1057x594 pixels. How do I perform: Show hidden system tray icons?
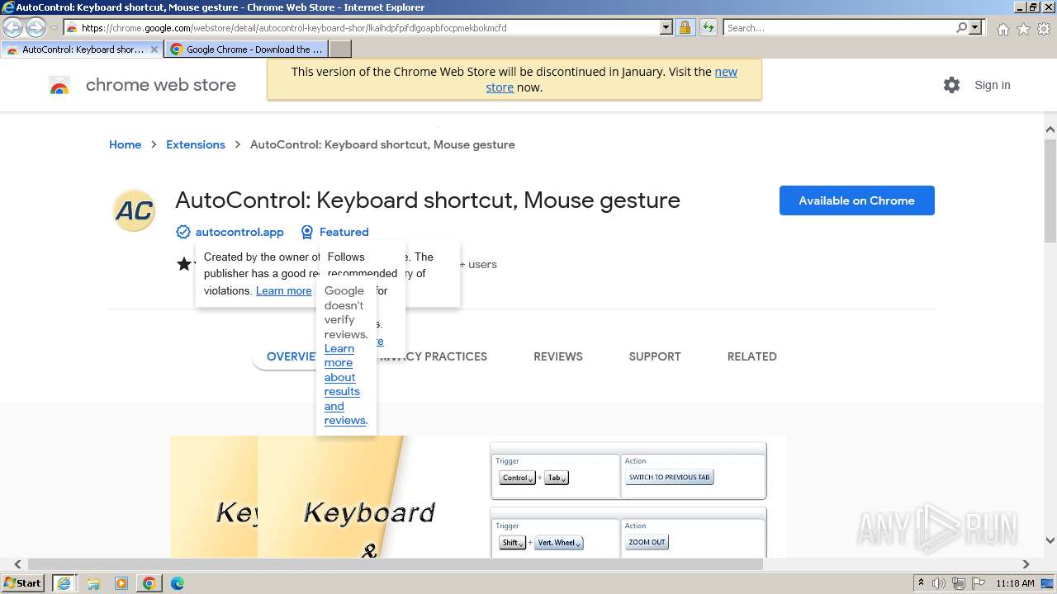pos(921,583)
